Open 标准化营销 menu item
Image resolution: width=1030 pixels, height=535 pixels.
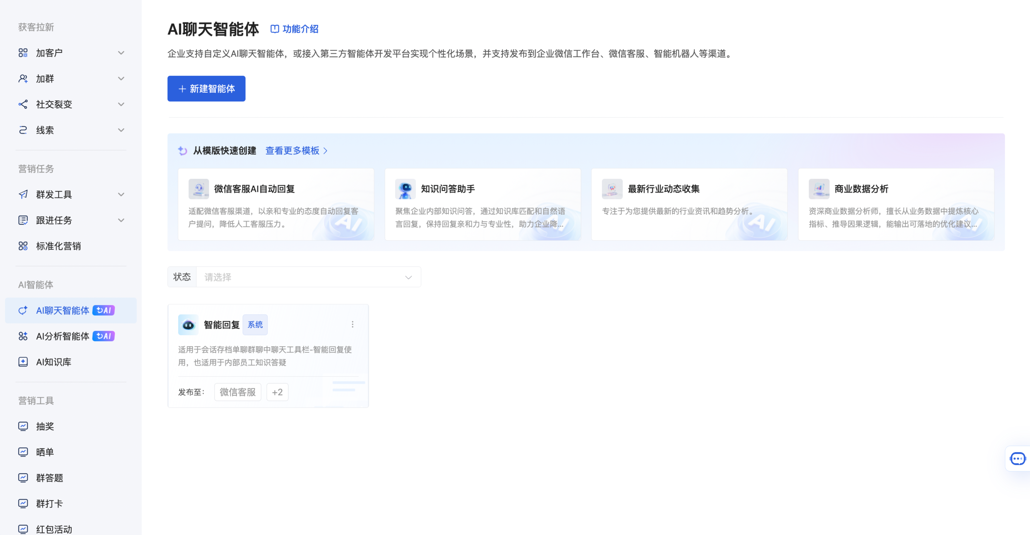[x=71, y=246]
